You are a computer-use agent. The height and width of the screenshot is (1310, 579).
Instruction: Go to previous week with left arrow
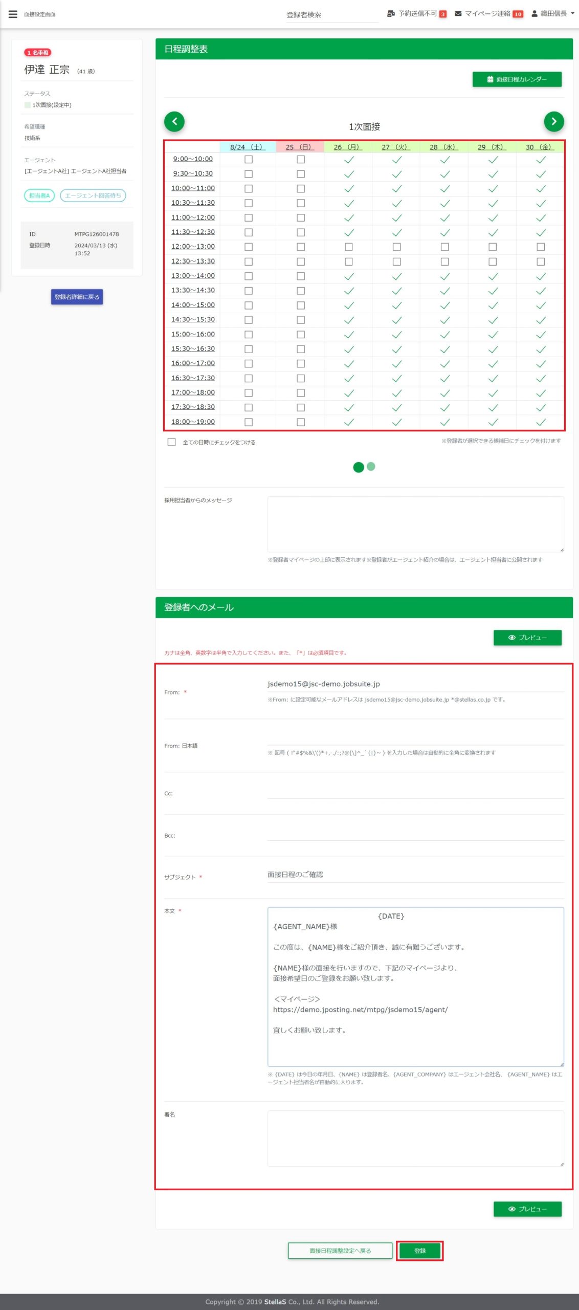pyautogui.click(x=174, y=122)
